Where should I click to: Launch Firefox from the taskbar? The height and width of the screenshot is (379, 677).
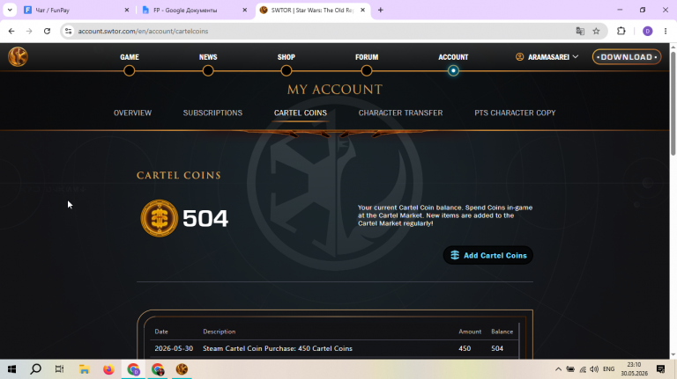click(x=108, y=369)
